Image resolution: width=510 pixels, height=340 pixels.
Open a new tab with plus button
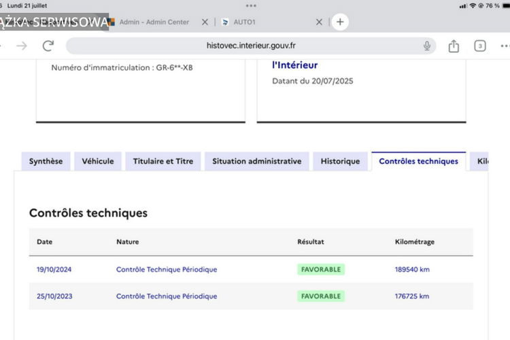pyautogui.click(x=340, y=22)
